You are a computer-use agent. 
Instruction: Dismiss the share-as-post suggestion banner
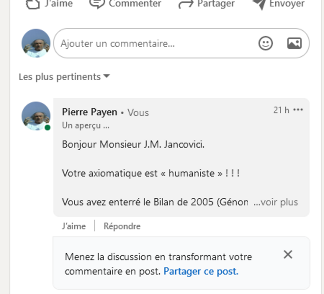pyautogui.click(x=288, y=255)
